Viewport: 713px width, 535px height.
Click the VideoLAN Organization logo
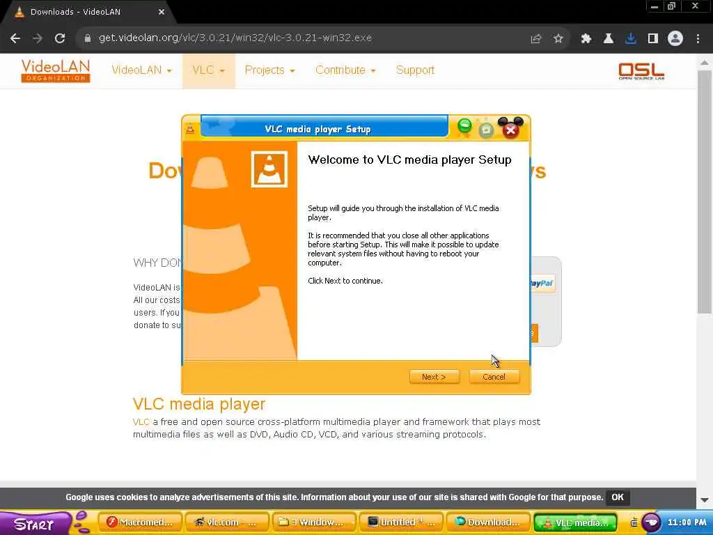point(56,70)
